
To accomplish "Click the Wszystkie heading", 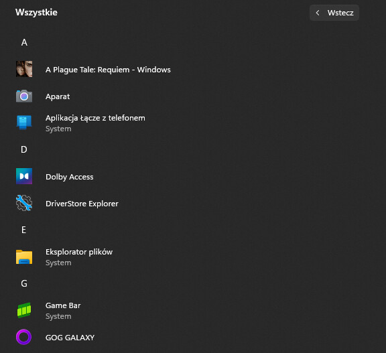I will tap(36, 12).
